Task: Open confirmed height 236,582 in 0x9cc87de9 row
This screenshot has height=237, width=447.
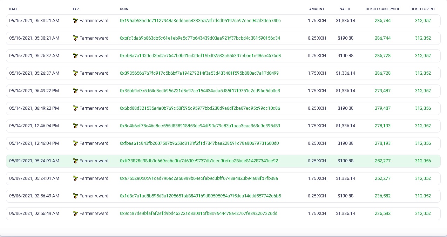Action: [382, 214]
